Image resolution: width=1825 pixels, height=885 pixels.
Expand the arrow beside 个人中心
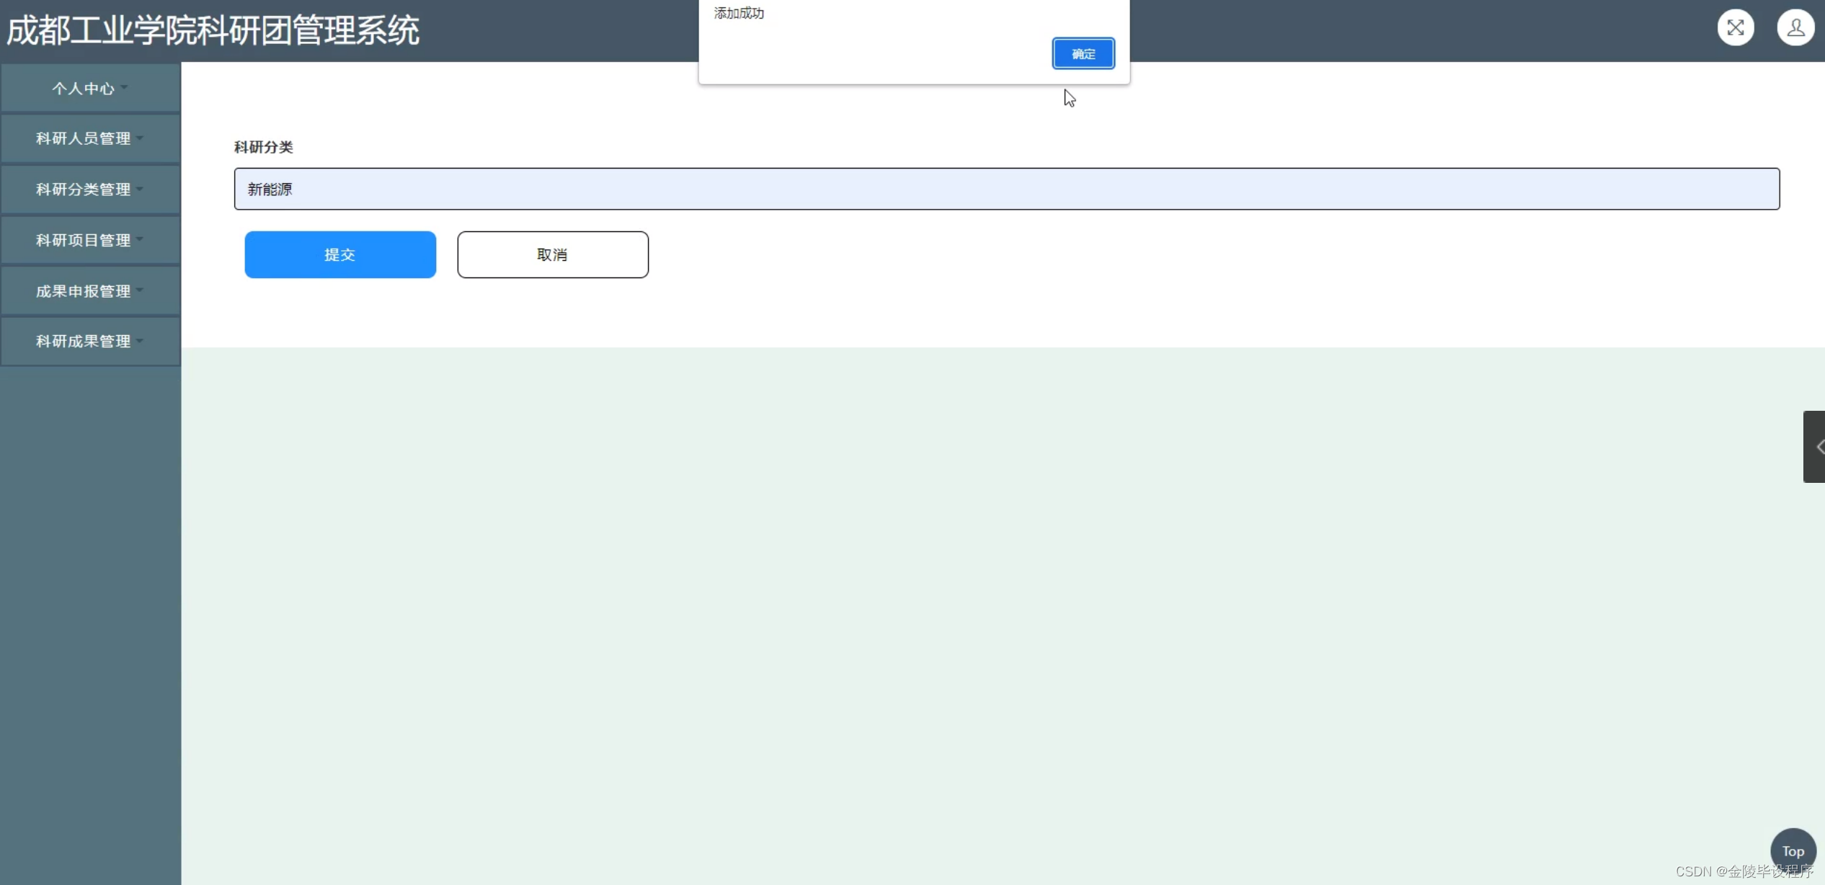pyautogui.click(x=125, y=88)
